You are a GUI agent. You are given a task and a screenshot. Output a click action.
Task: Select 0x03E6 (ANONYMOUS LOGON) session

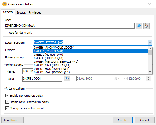tap(91, 48)
